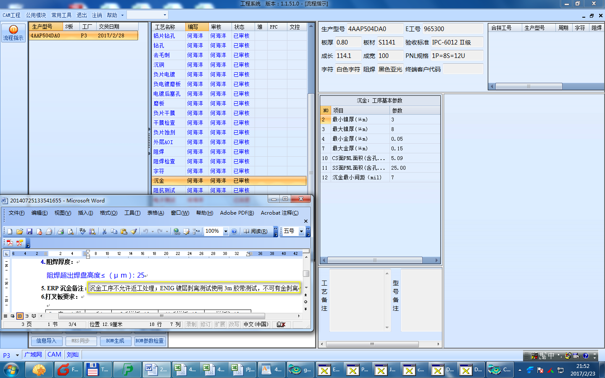Click the research binoculars icon in Word
Viewport: 605px width, 378px height.
[92, 231]
